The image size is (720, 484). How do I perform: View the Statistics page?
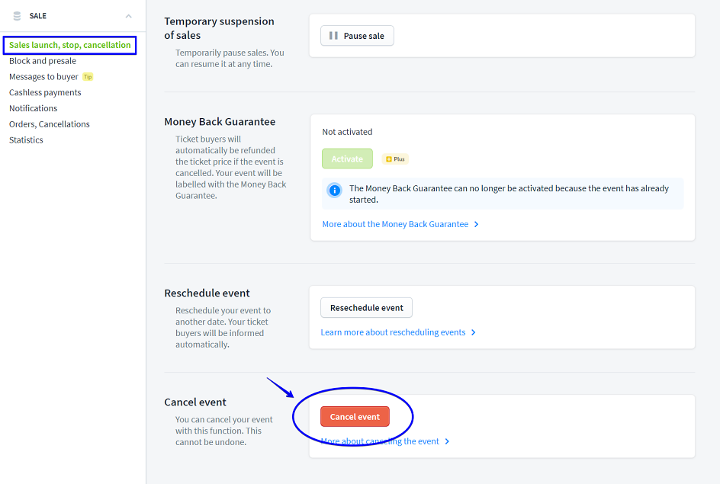tap(26, 140)
